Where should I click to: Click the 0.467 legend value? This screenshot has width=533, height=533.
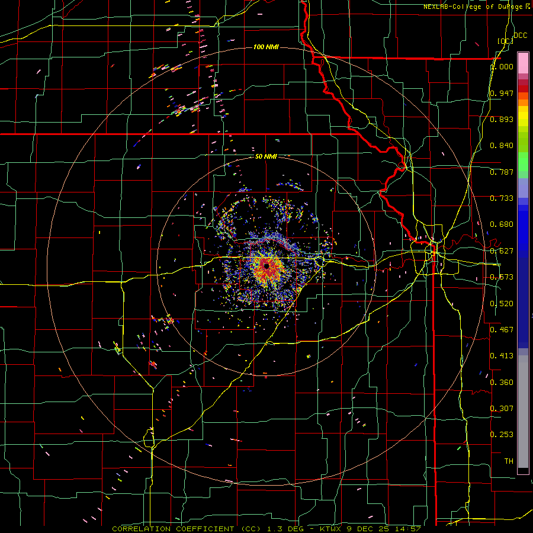click(x=502, y=330)
